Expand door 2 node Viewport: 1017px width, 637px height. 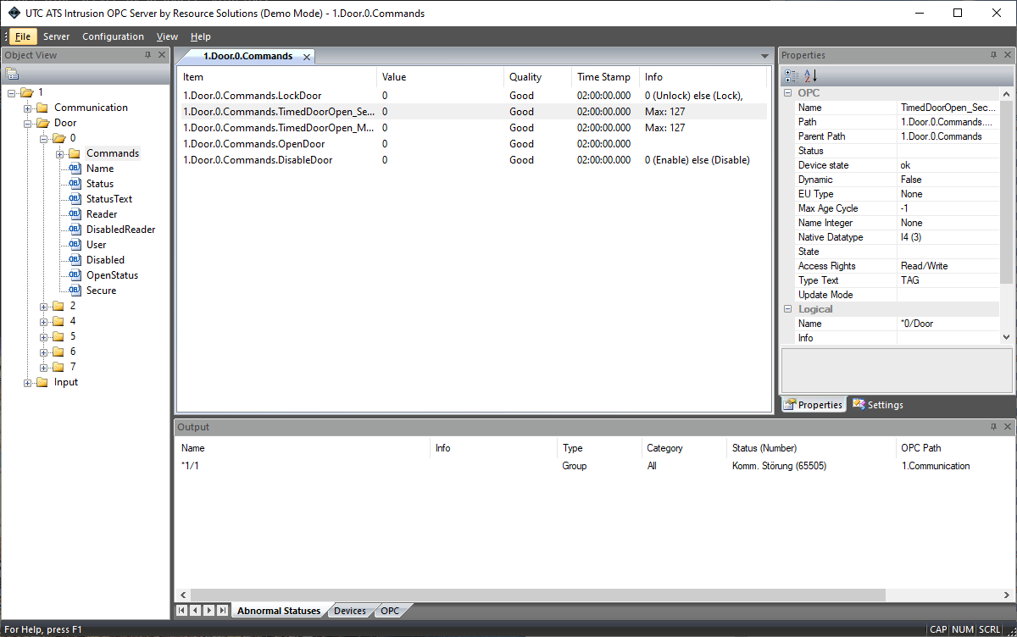tap(44, 306)
